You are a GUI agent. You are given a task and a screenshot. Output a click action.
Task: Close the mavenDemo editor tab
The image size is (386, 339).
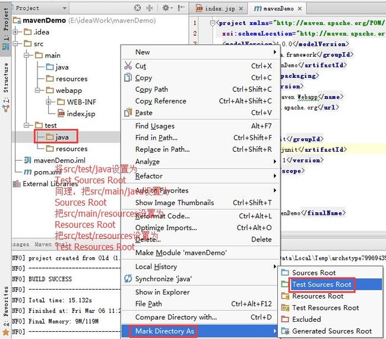pos(299,9)
